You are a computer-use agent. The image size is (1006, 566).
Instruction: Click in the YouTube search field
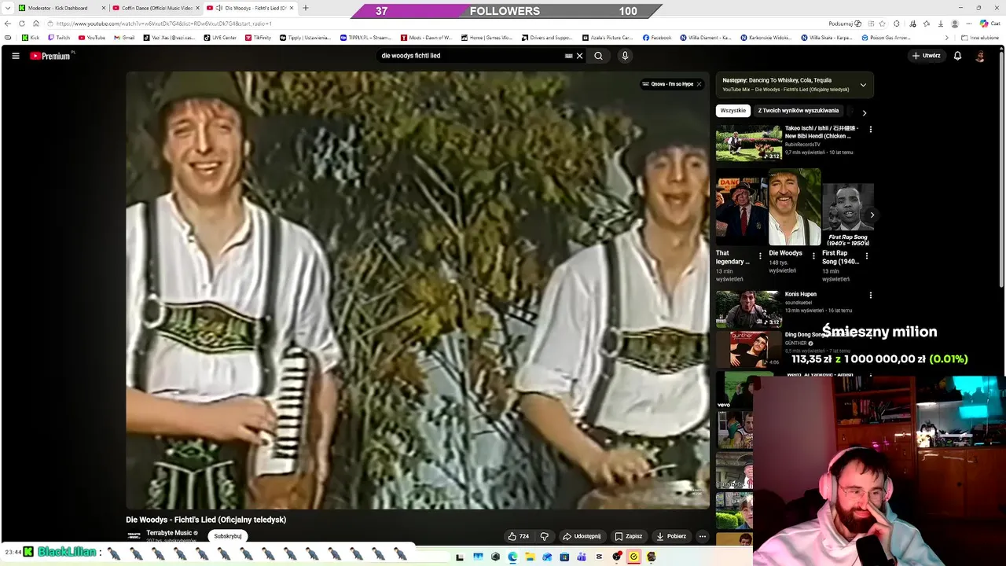point(472,56)
